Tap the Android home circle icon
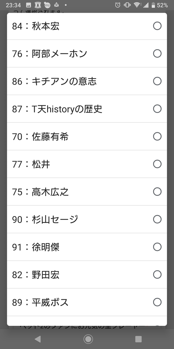The height and width of the screenshot is (349, 174). 88,339
